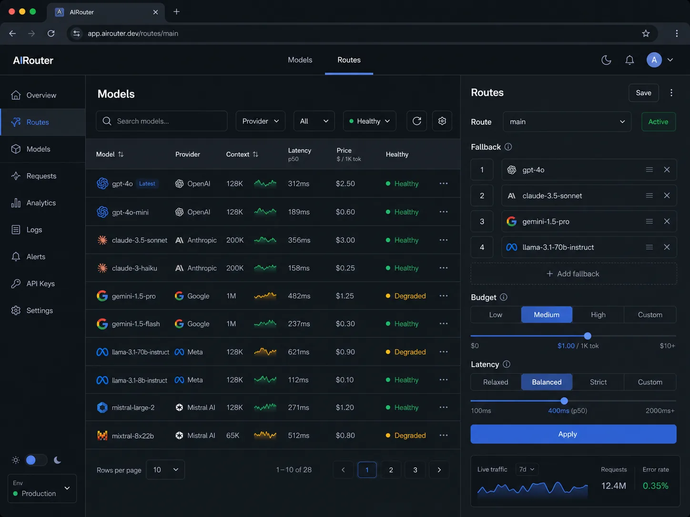The height and width of the screenshot is (517, 690).
Task: Switch to the Models top tab
Action: 300,60
